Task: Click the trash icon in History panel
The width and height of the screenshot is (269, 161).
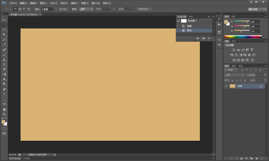Action: pyautogui.click(x=209, y=38)
